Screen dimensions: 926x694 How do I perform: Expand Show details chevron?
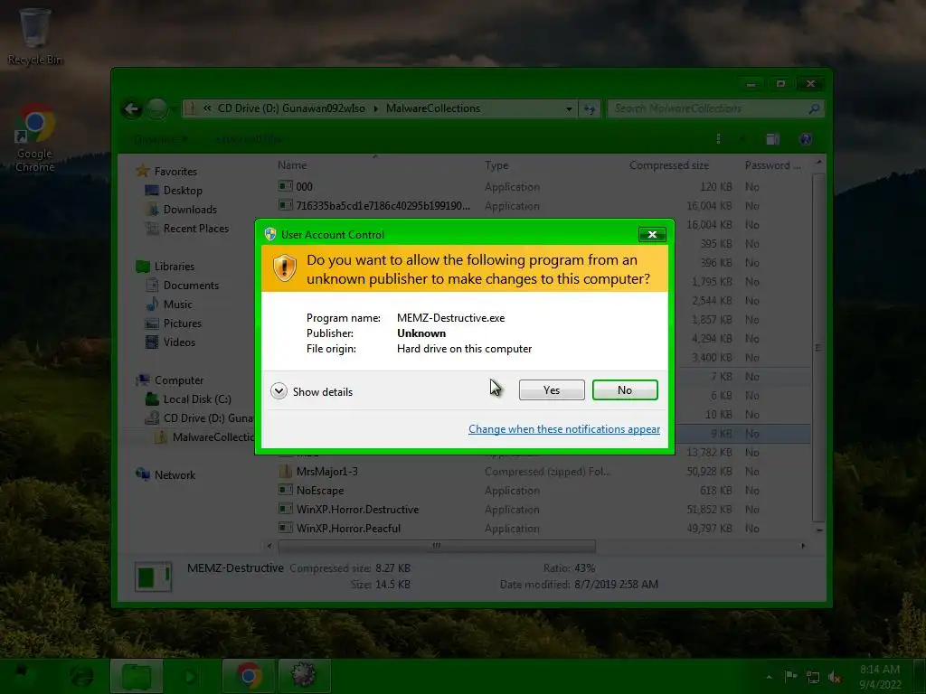click(x=279, y=391)
